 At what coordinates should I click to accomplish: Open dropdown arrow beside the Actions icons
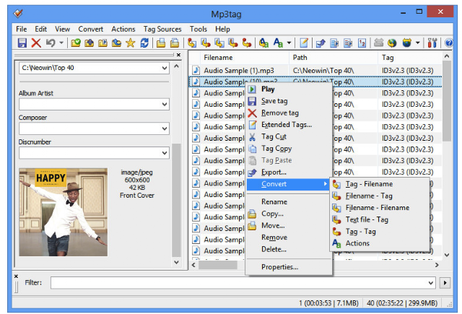point(289,43)
